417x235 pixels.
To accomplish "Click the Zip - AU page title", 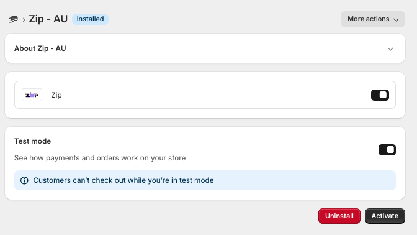I will (x=48, y=19).
